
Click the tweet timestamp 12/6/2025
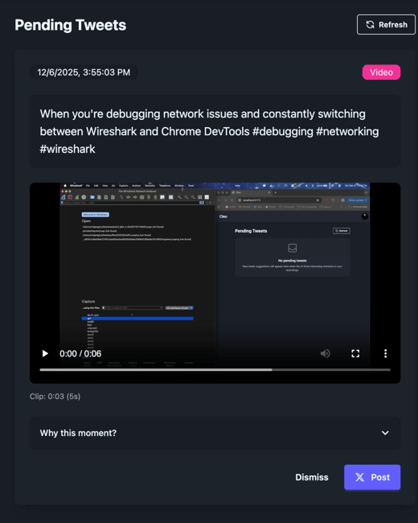coord(84,72)
